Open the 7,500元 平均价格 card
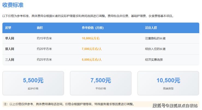Screen dimensions: 202x110 (101, 83)
